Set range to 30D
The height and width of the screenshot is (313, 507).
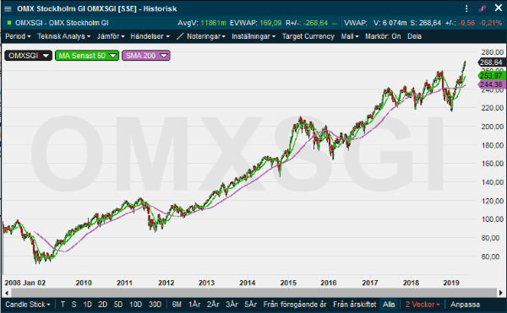pyautogui.click(x=155, y=305)
